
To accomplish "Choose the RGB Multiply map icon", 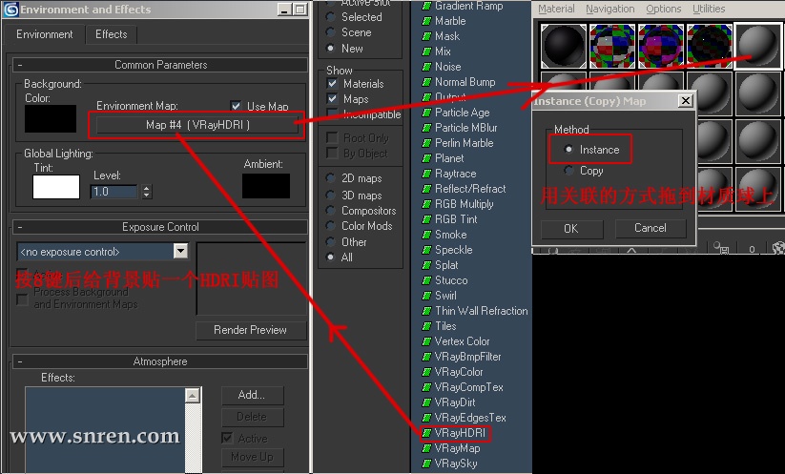I will [426, 204].
